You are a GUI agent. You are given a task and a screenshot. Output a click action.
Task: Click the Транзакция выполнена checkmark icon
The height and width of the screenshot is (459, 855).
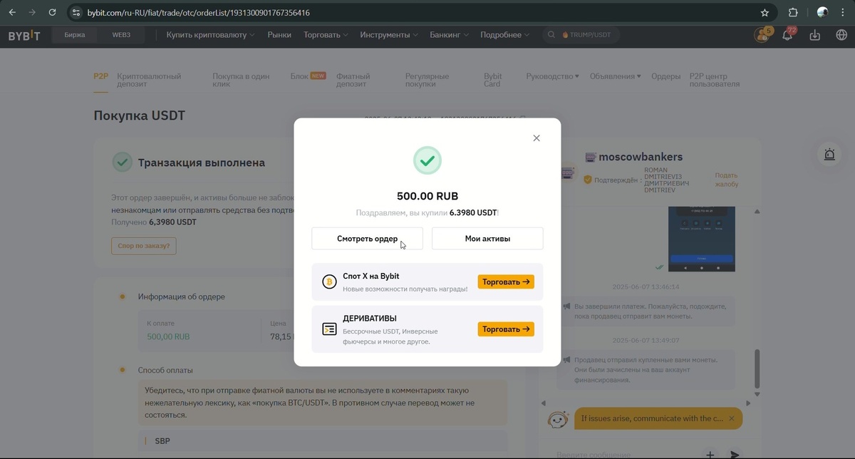(123, 163)
